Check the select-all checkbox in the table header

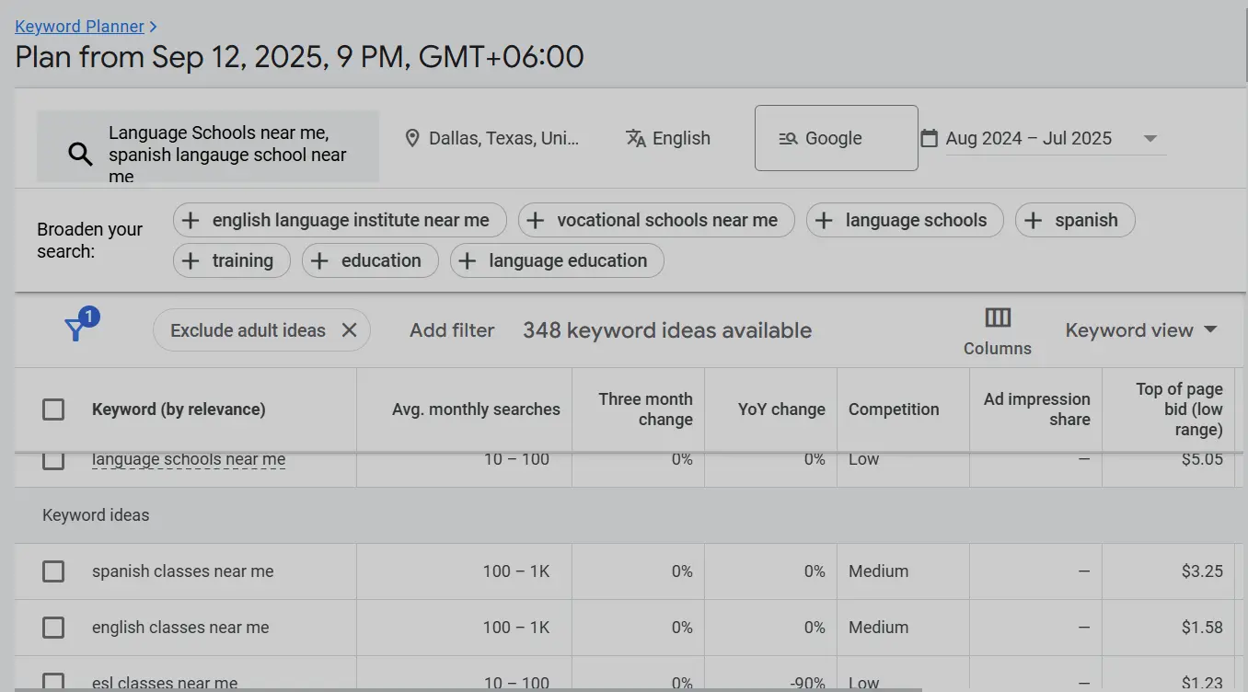tap(52, 410)
